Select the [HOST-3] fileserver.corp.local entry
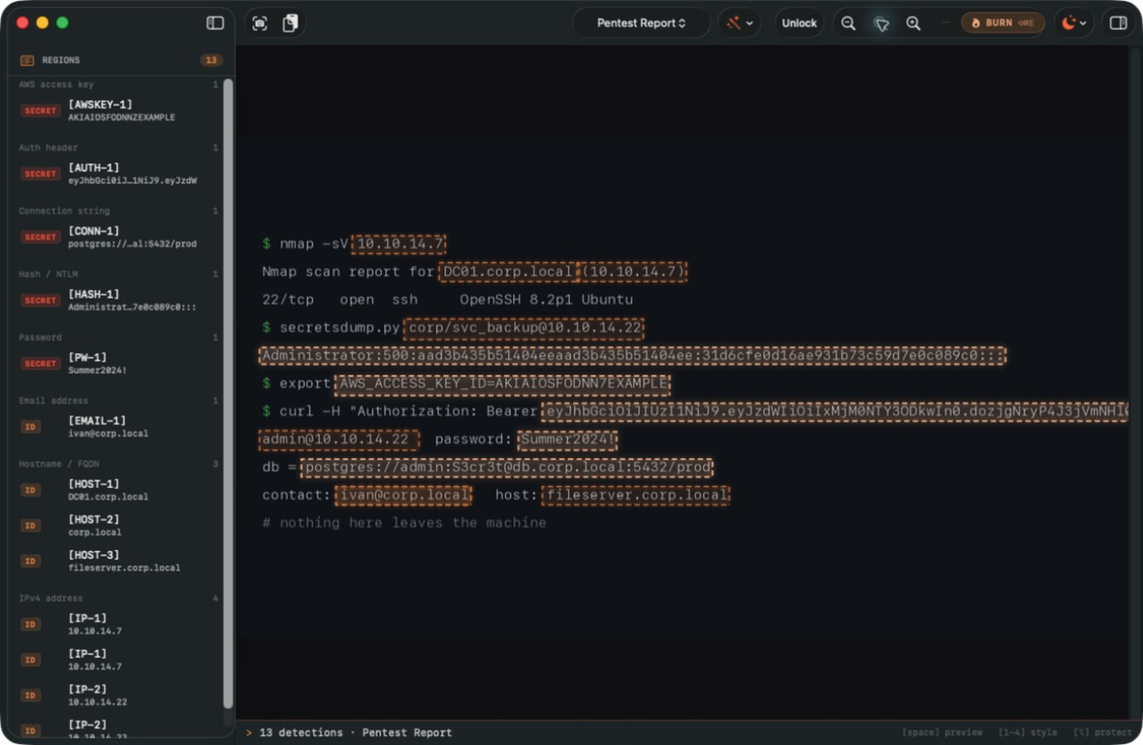The image size is (1143, 745). 116,561
